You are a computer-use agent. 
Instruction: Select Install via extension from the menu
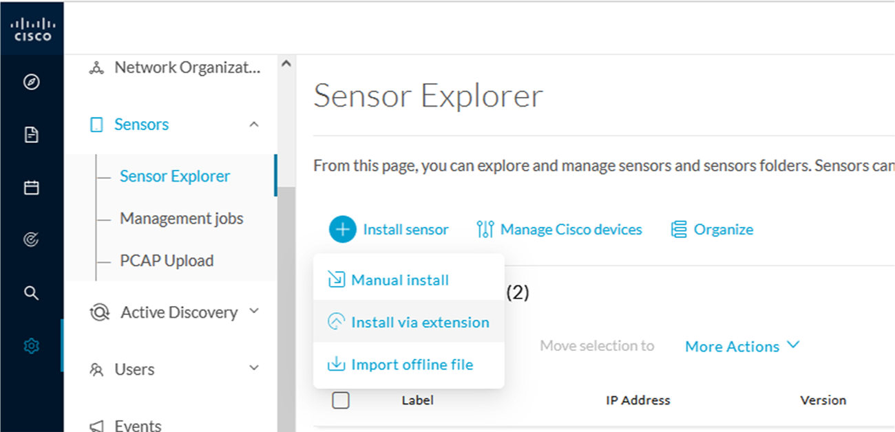420,321
